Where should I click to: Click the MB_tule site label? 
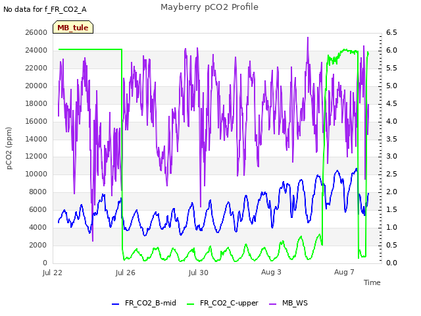pos(73,28)
